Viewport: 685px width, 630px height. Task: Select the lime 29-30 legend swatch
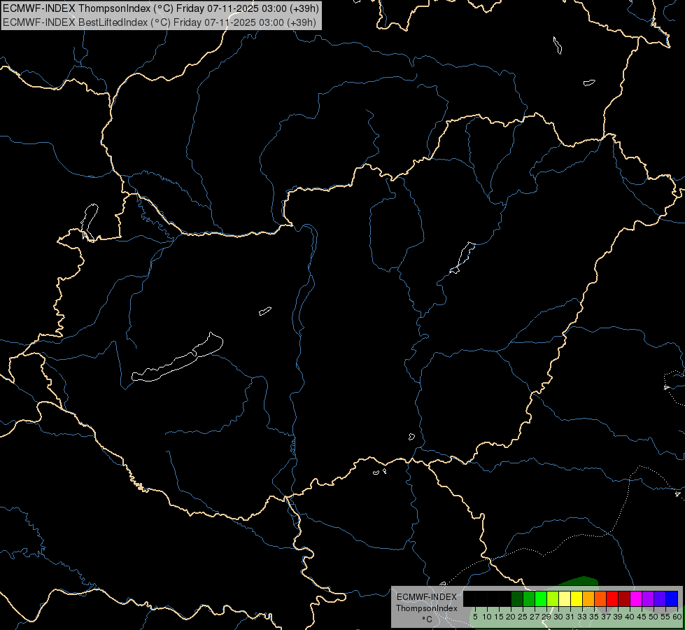pos(553,598)
